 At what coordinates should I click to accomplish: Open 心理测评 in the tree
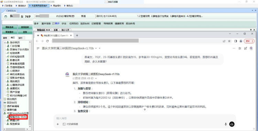(15, 71)
